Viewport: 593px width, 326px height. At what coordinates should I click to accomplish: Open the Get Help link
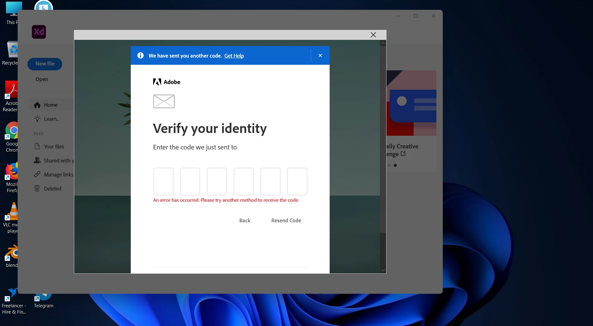coord(234,56)
